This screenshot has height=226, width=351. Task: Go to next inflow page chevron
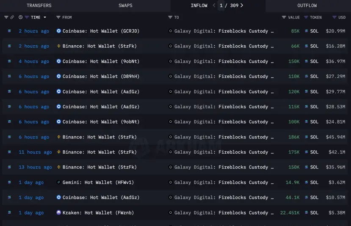point(242,6)
